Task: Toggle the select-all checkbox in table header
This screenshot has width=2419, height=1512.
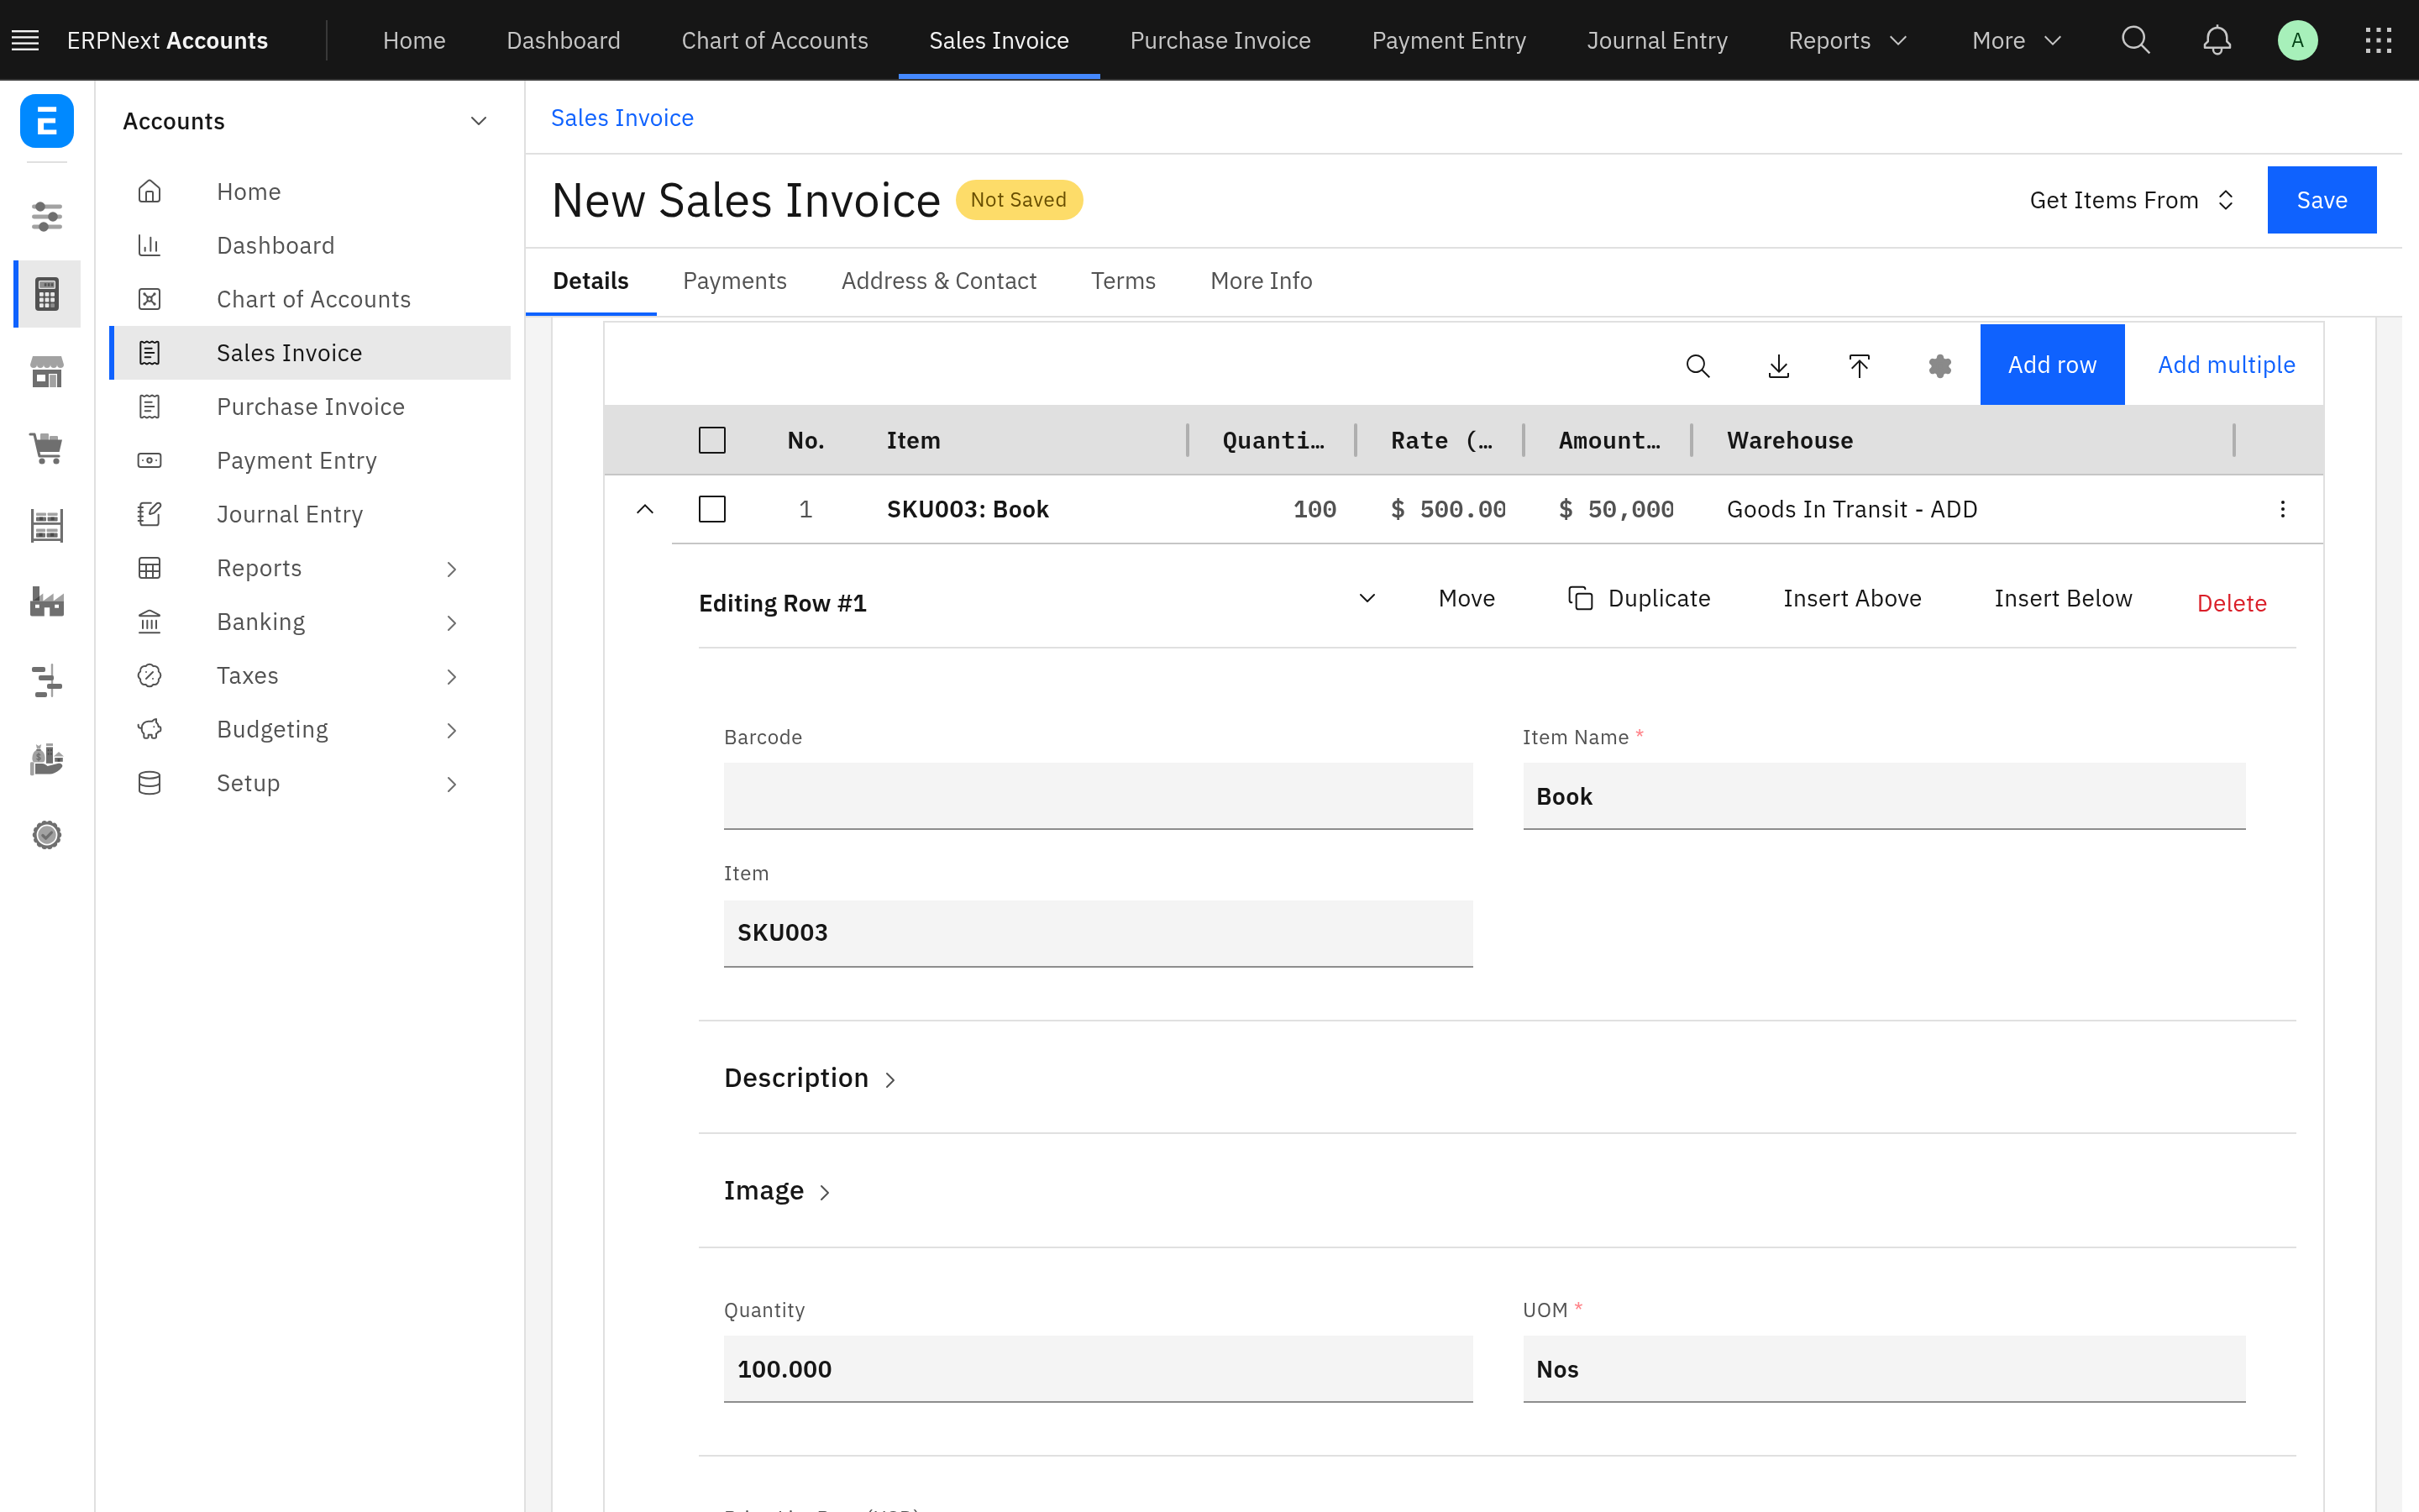Action: tap(711, 440)
